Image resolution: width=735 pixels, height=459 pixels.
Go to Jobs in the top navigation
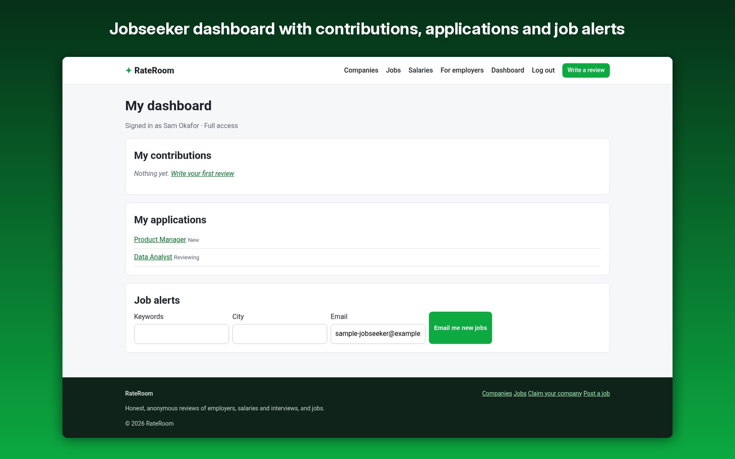tap(393, 70)
